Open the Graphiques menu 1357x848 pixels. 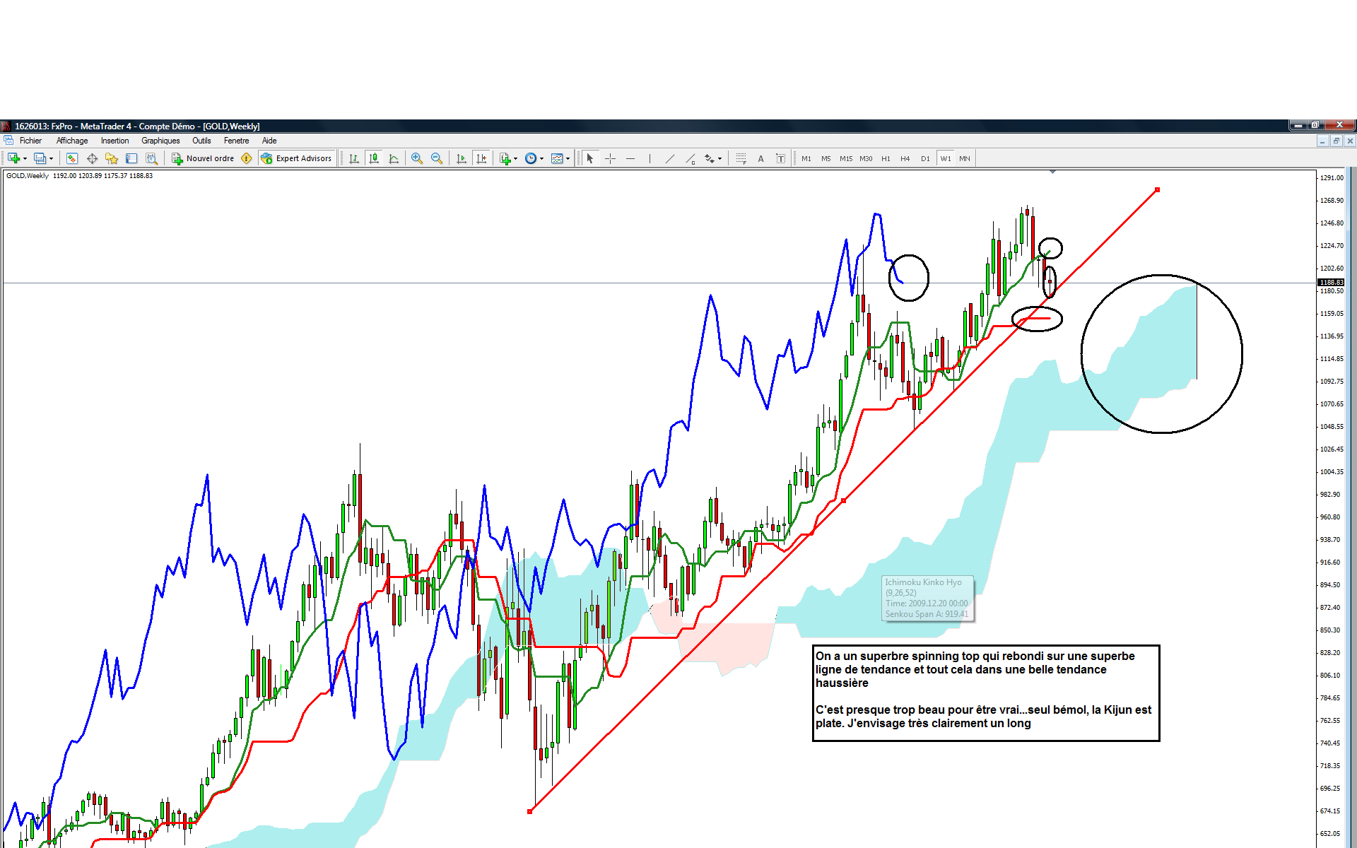[x=160, y=141]
